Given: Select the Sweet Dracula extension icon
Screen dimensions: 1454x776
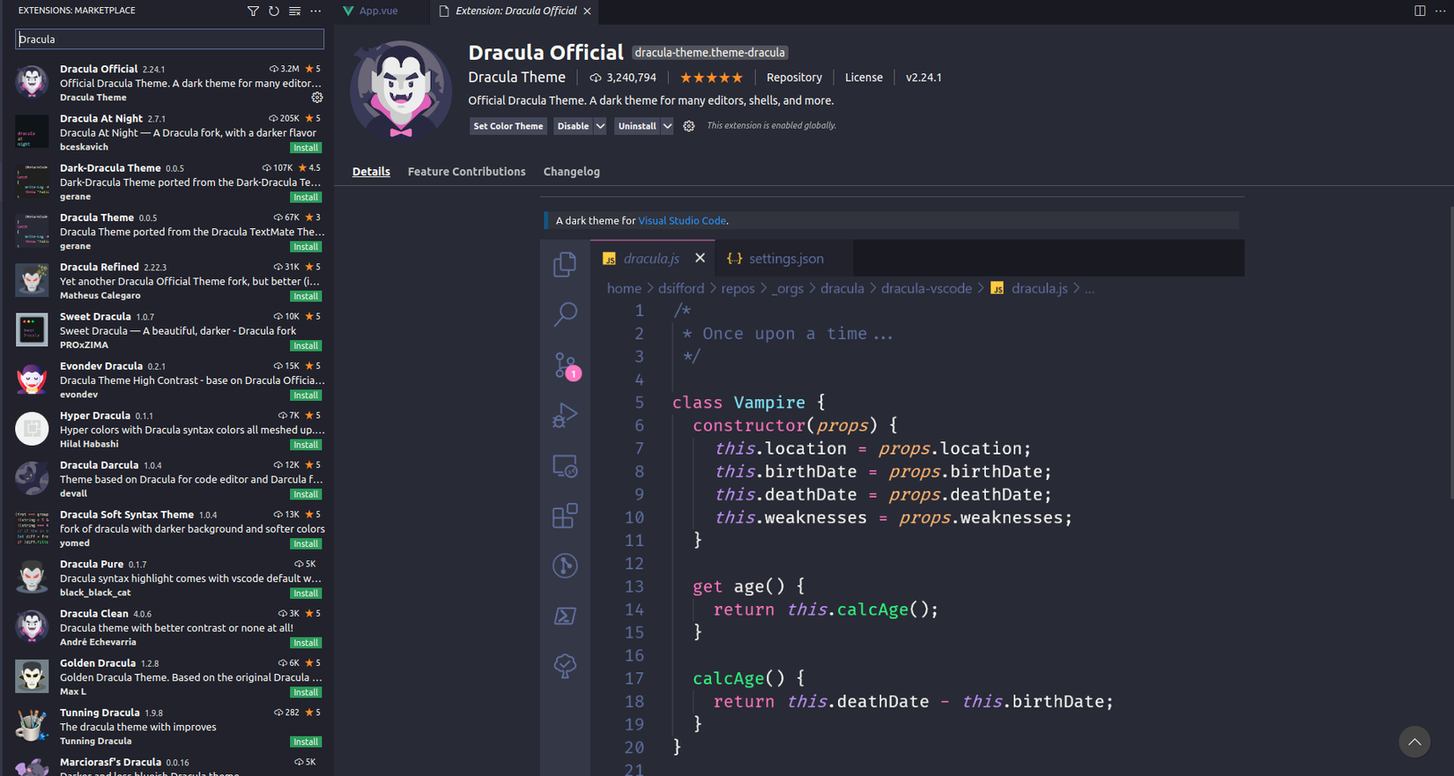Looking at the screenshot, I should click(x=32, y=330).
